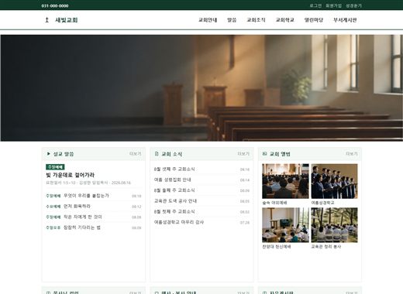
Task: Open the 교회학교 menu
Action: coord(285,20)
